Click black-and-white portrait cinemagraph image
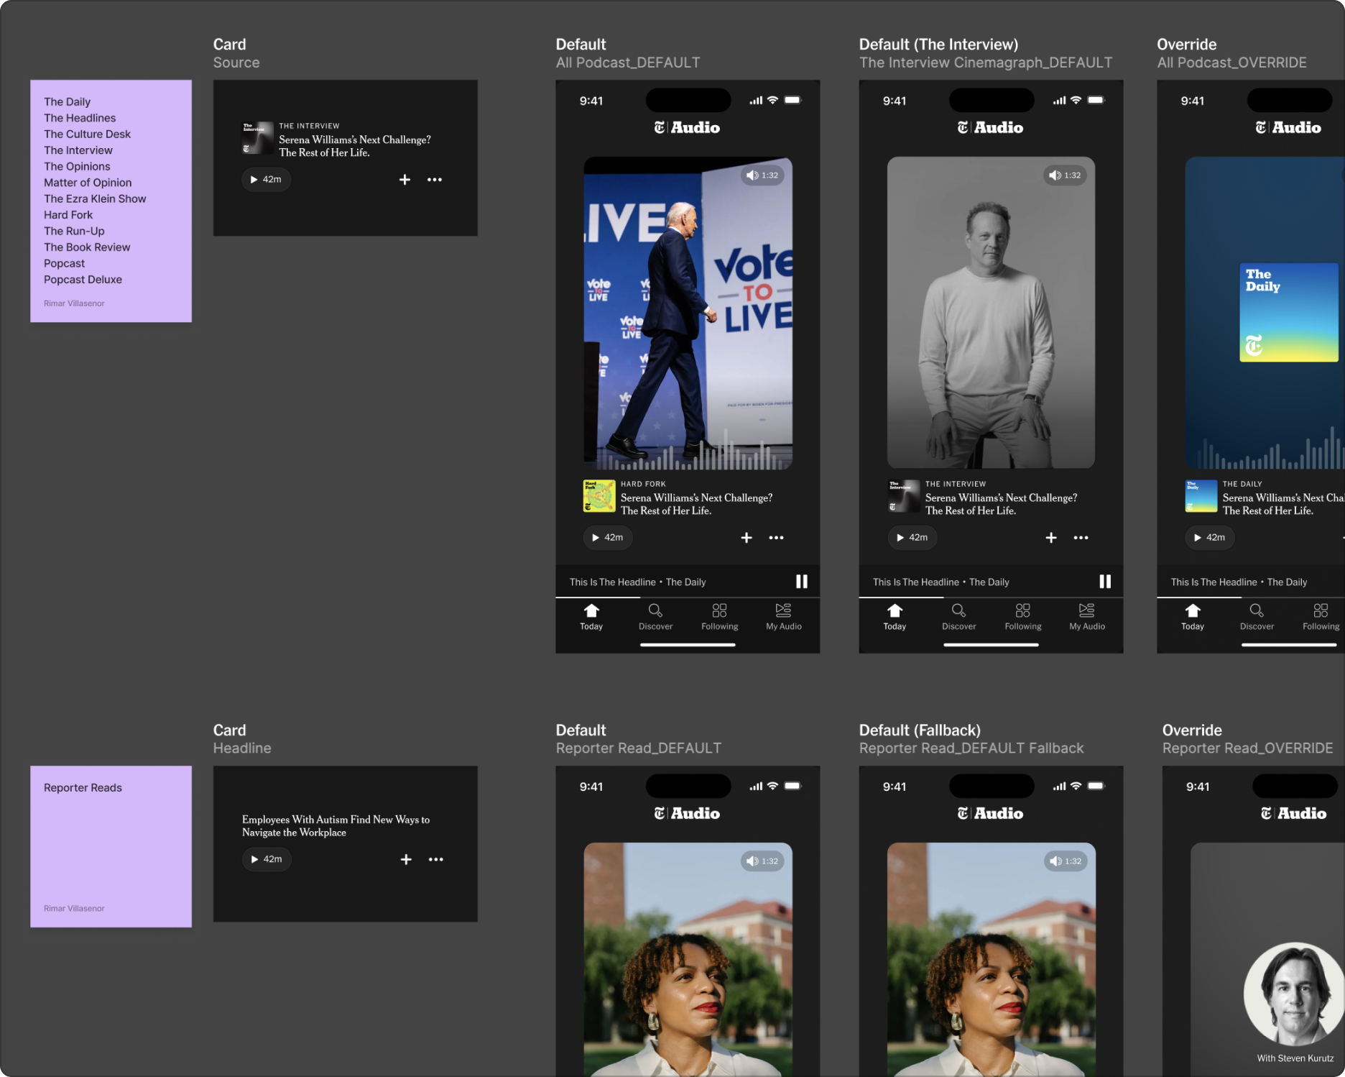1345x1077 pixels. click(992, 313)
